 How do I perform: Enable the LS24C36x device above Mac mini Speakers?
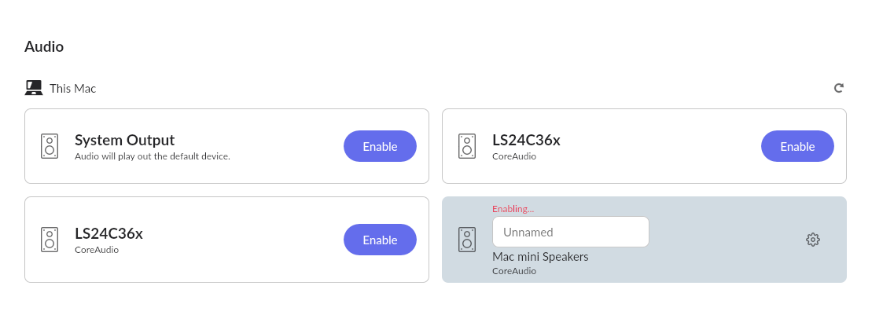tap(797, 146)
